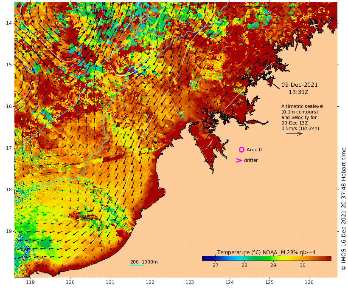The width and height of the screenshot is (348, 289).
Task: Click the temperature colorbar gradient
Action: (x=267, y=258)
